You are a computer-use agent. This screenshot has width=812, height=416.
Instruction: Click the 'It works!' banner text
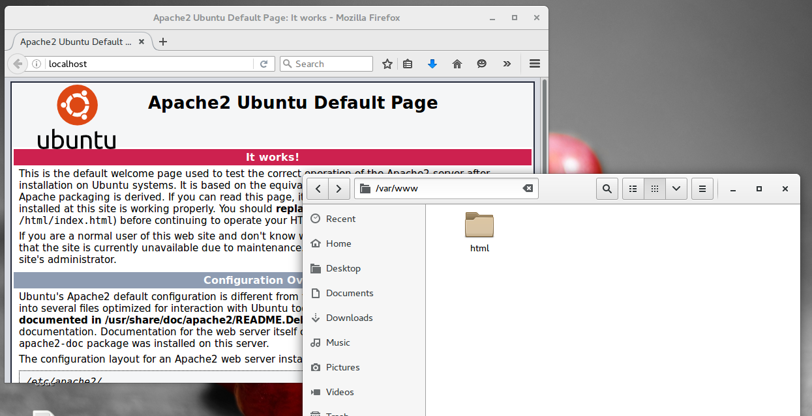(273, 157)
